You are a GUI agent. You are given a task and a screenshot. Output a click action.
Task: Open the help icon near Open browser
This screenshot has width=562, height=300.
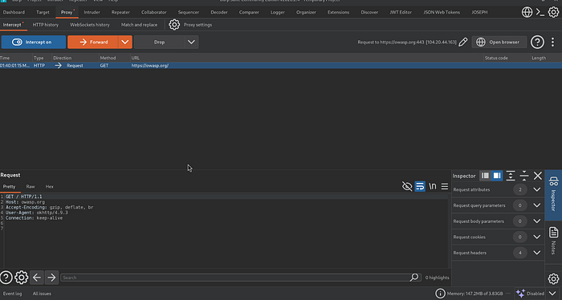(x=537, y=42)
